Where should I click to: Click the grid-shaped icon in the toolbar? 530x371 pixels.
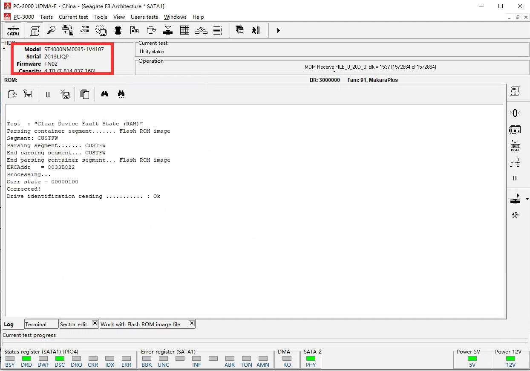click(184, 30)
